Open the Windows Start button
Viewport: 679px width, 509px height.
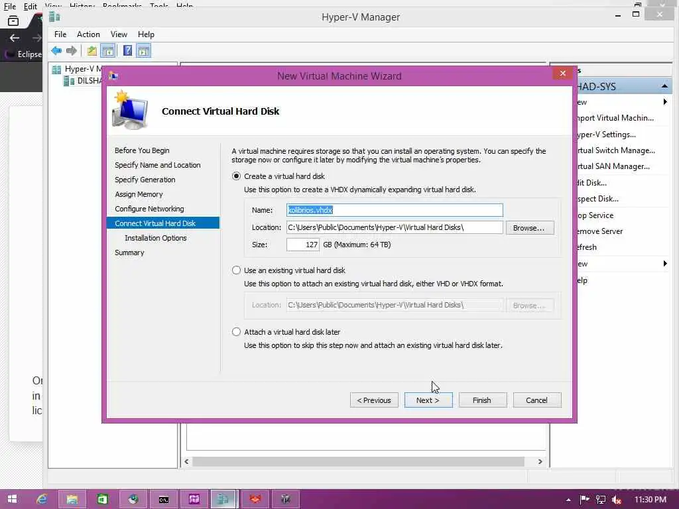[x=12, y=499]
